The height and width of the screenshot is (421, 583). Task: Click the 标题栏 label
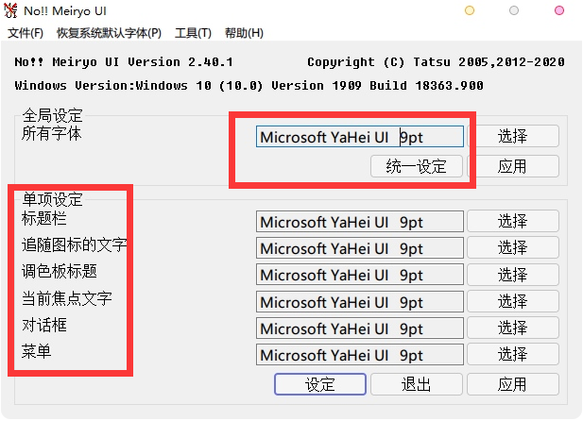(x=44, y=218)
